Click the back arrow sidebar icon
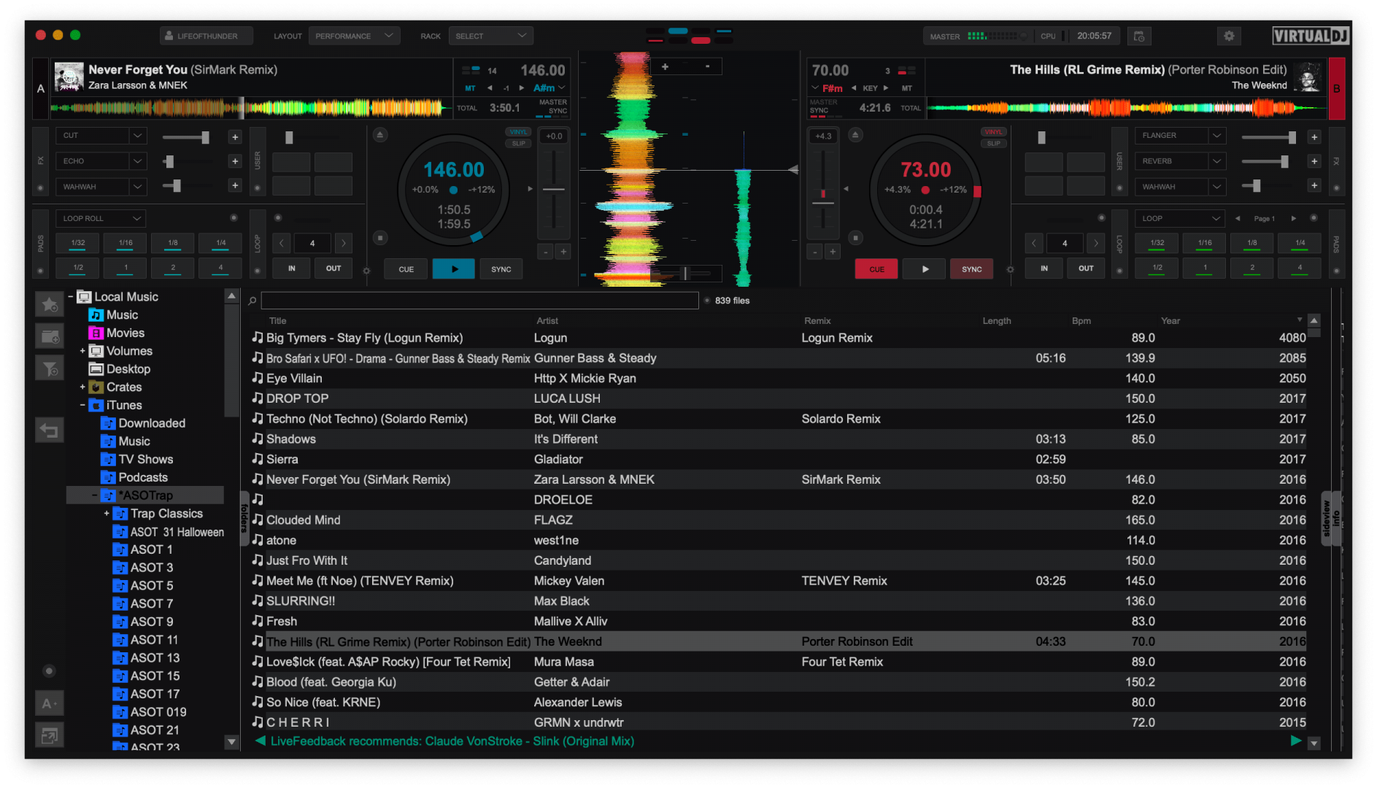1377x788 pixels. tap(50, 431)
